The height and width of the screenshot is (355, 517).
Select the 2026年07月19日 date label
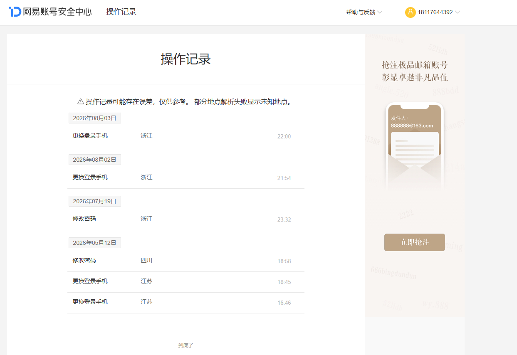point(94,201)
